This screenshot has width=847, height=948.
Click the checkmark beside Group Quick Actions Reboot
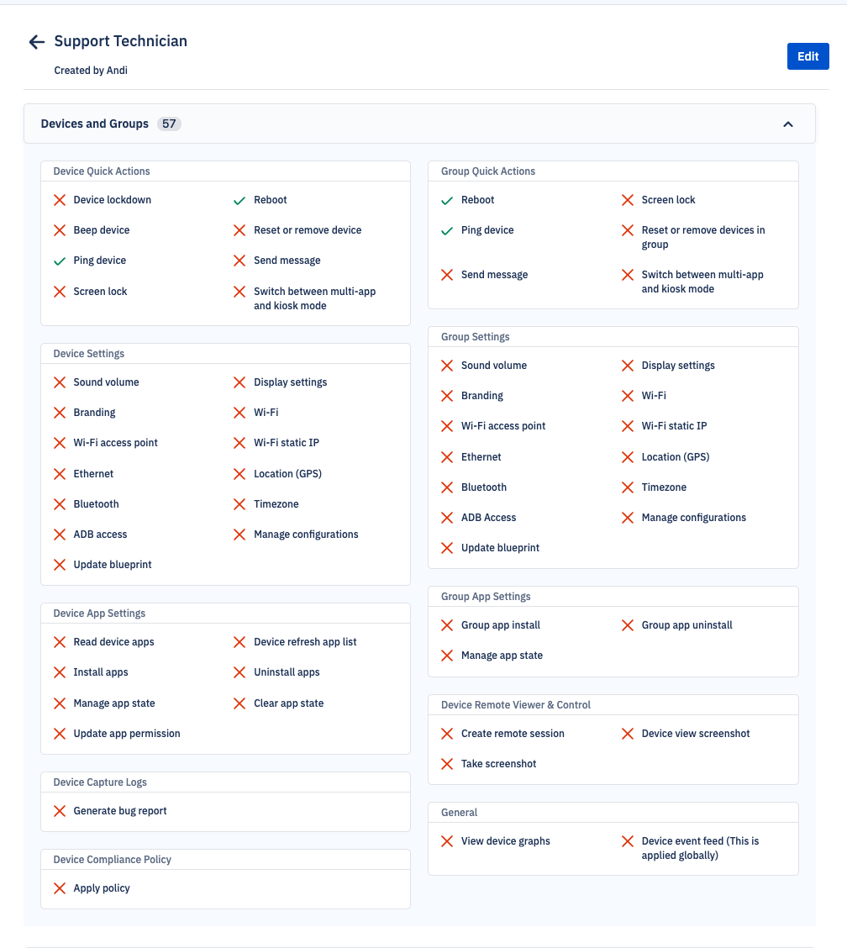tap(447, 201)
